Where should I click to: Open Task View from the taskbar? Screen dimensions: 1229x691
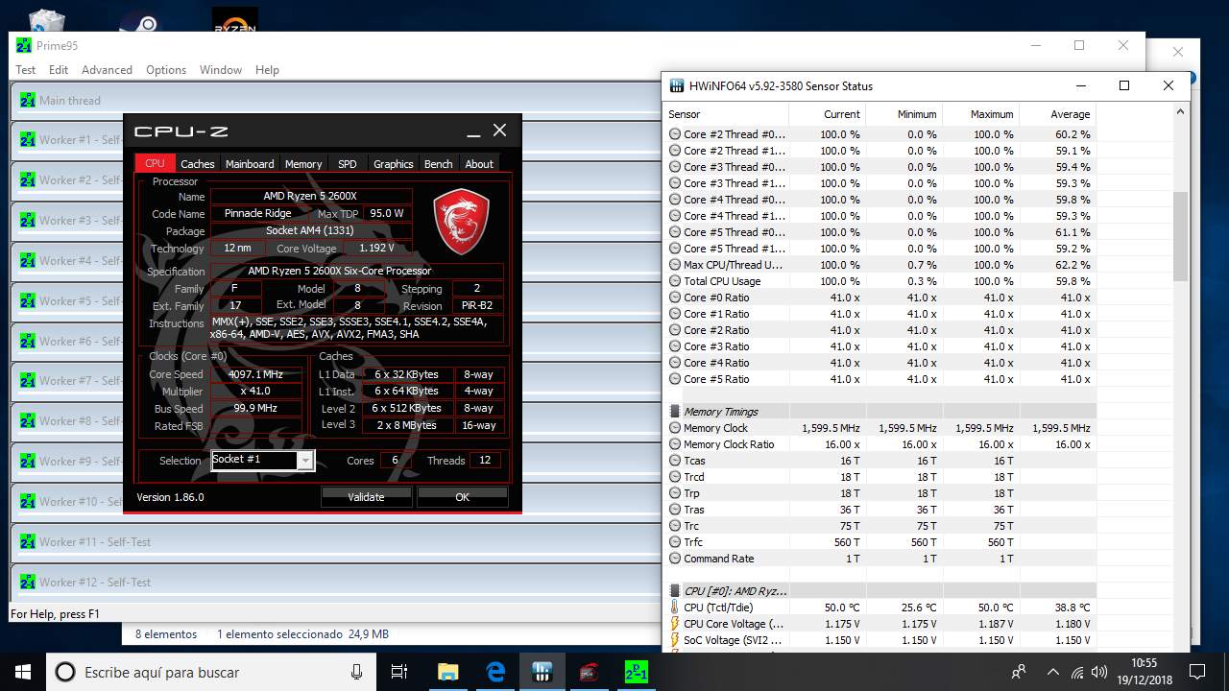tap(399, 672)
